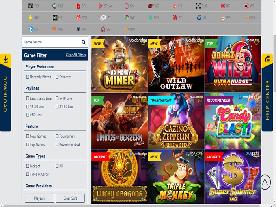This screenshot has width=276, height=207.
Task: Enable the Recently Played checkbox
Action: (x=28, y=77)
